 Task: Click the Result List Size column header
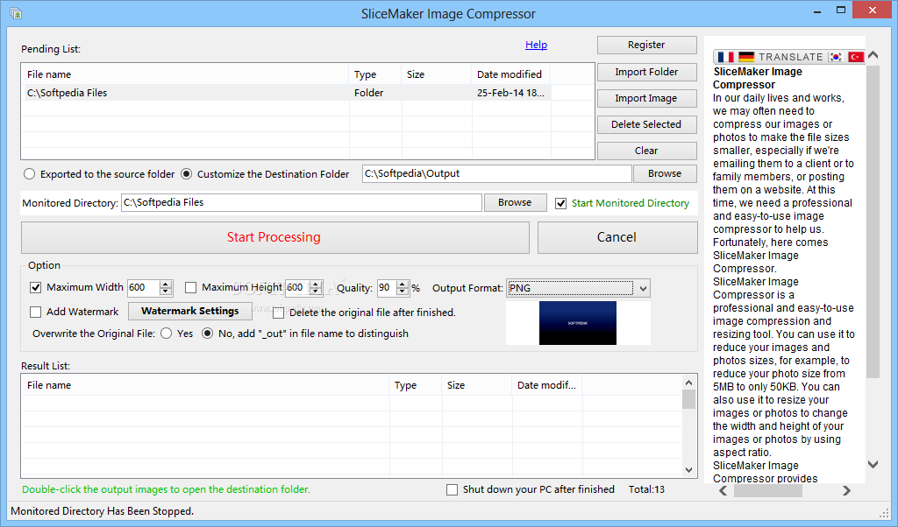[x=477, y=385]
